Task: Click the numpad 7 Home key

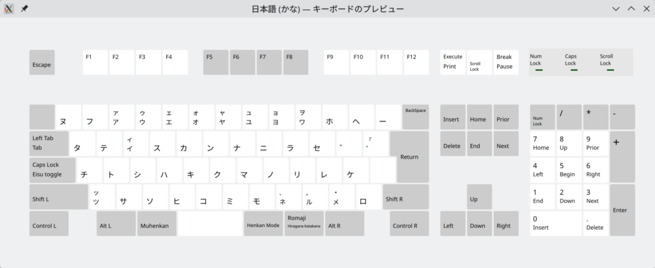Action: coord(542,144)
